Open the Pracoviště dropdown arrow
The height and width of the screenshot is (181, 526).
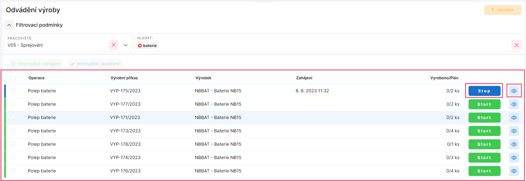point(126,45)
